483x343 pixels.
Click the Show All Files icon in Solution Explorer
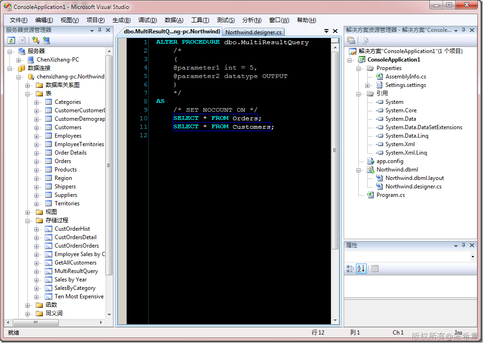tap(365, 40)
